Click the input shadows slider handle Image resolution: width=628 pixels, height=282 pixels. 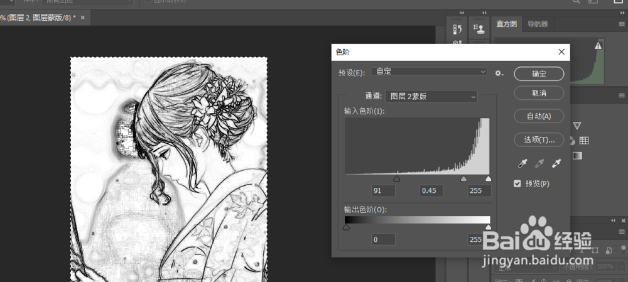coord(396,178)
